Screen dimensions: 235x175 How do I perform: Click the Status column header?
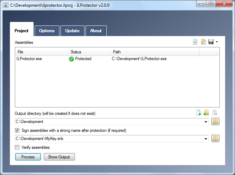point(90,52)
